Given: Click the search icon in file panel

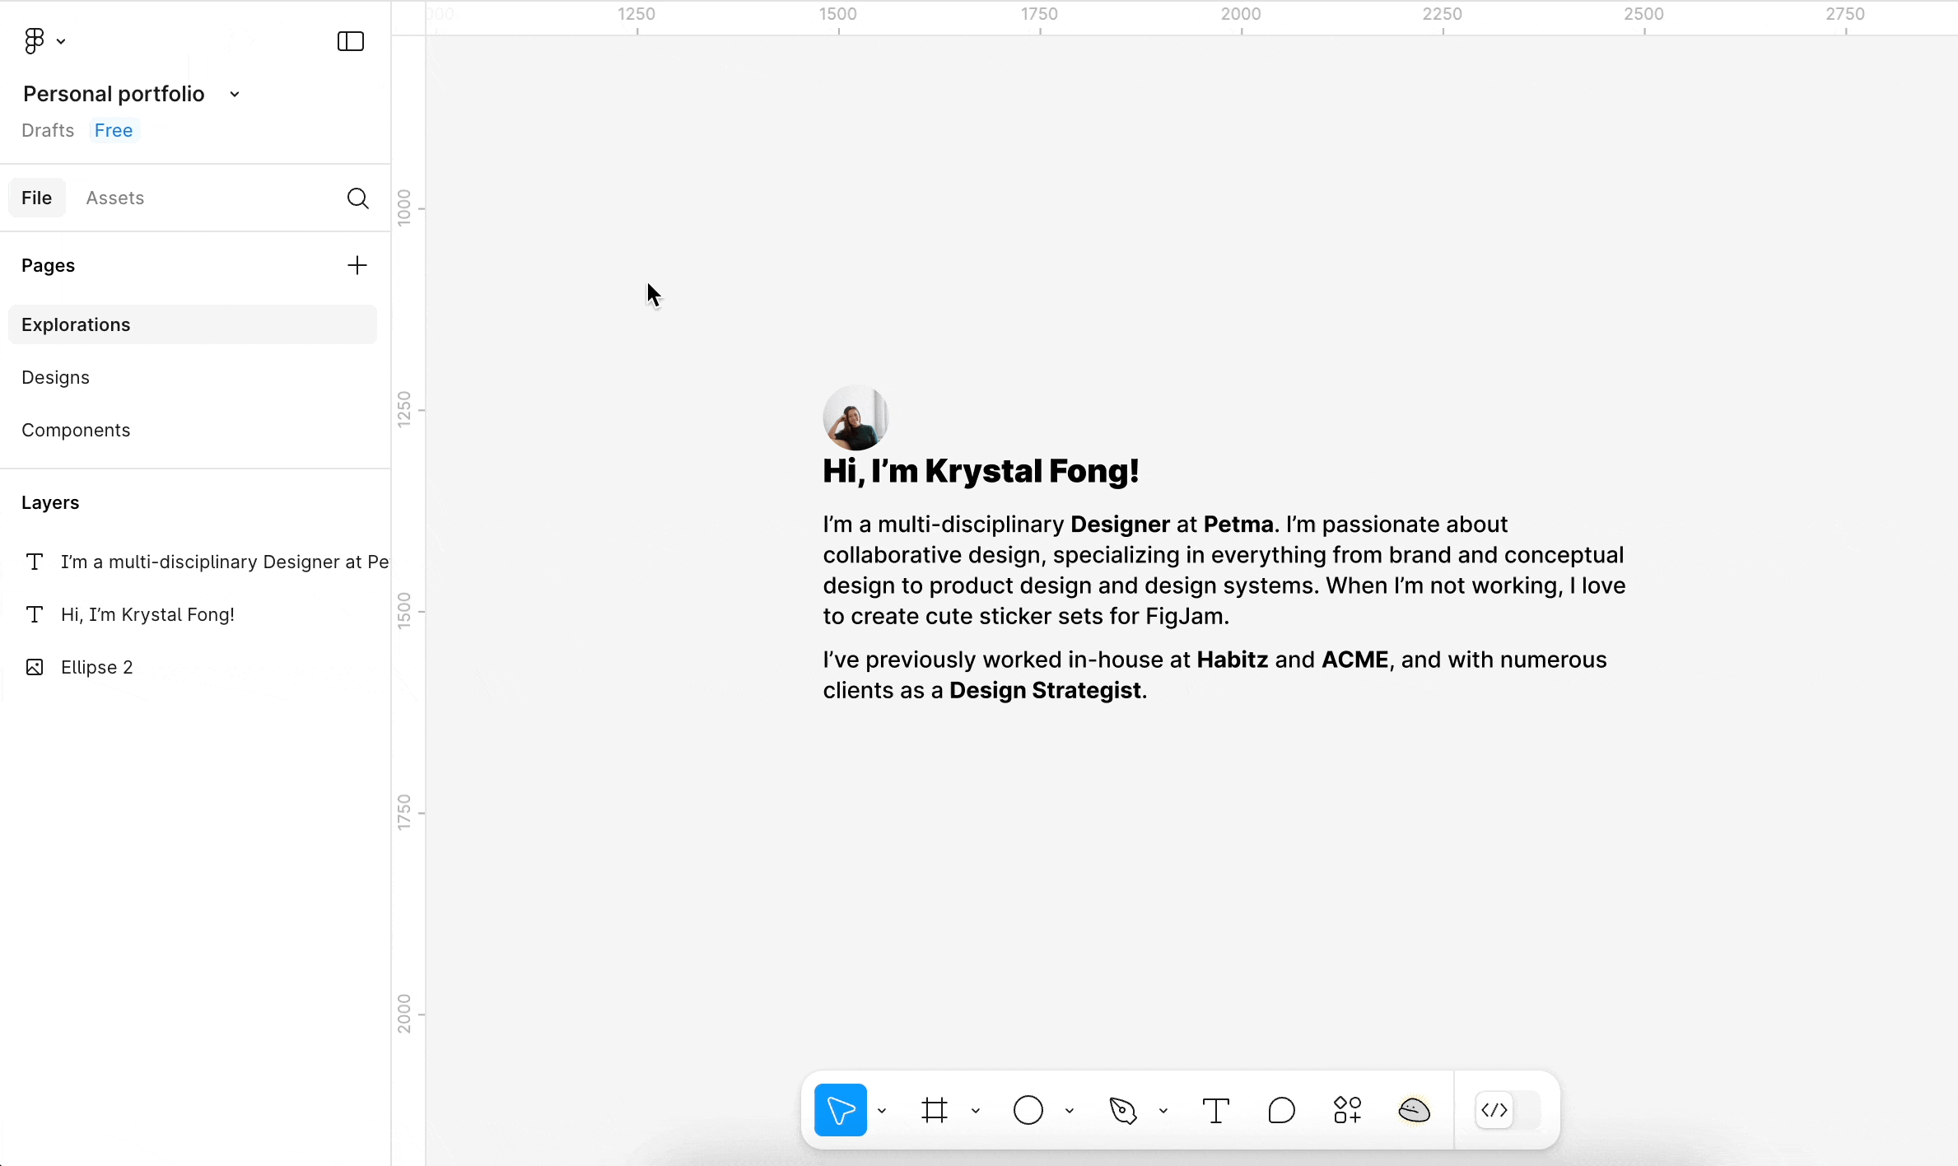Looking at the screenshot, I should tap(357, 198).
